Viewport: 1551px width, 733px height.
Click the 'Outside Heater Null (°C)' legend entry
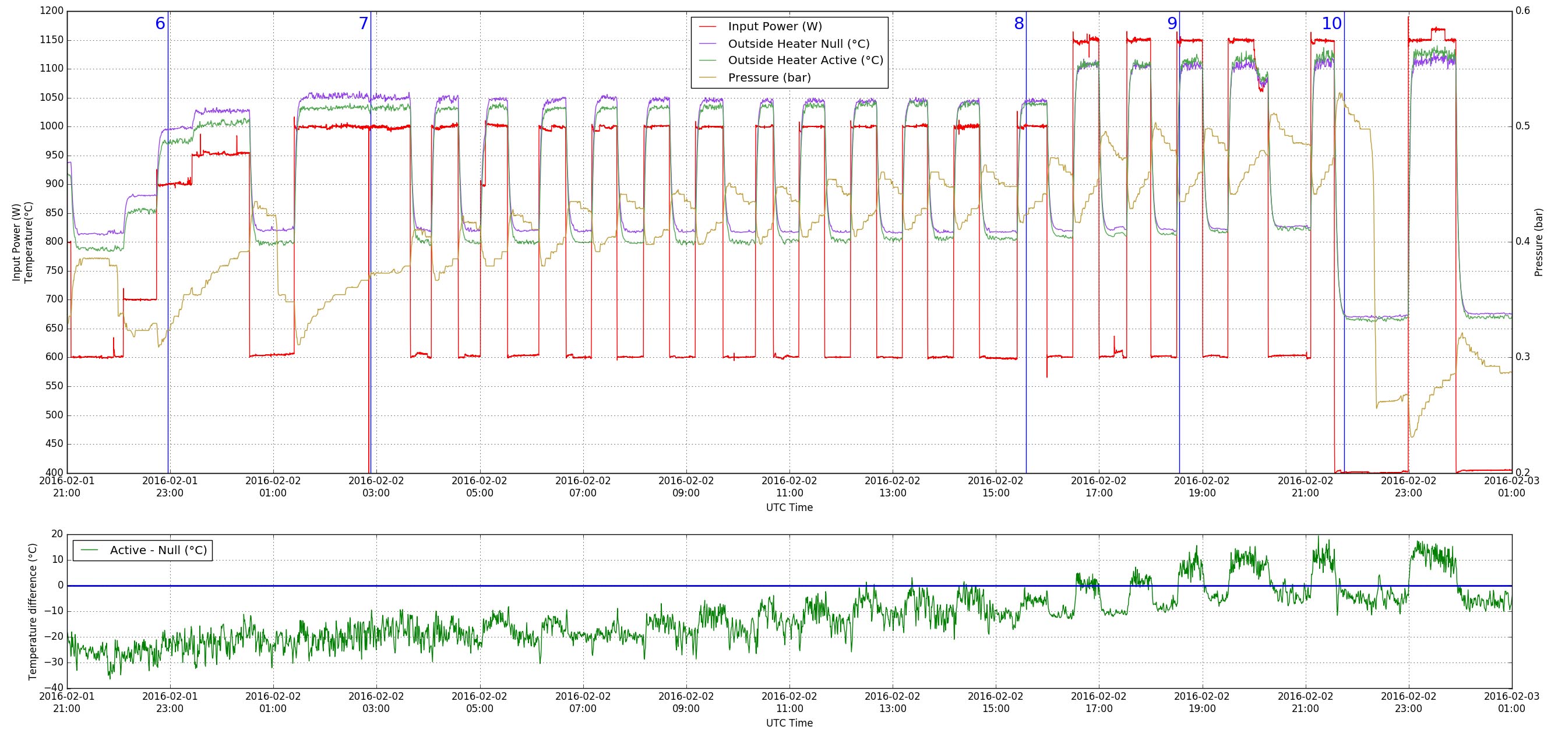coord(798,44)
